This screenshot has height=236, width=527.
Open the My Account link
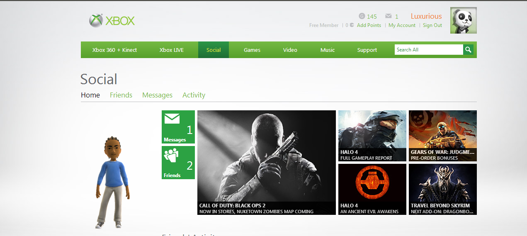(402, 25)
